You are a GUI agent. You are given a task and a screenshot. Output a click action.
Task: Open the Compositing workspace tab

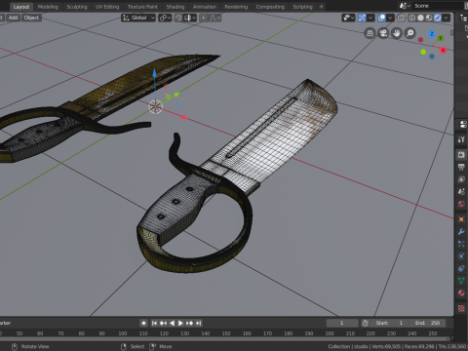270,7
